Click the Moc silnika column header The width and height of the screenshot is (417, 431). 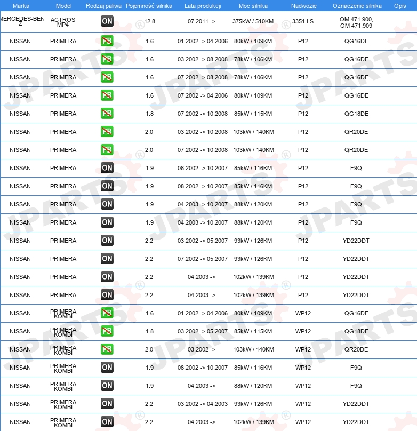(x=253, y=6)
